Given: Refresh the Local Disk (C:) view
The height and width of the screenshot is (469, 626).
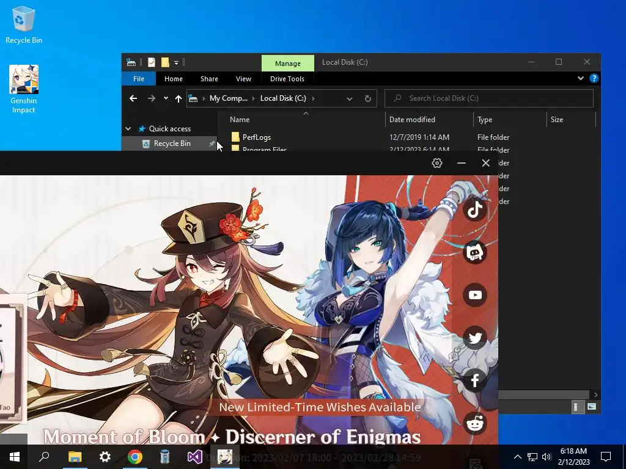Looking at the screenshot, I should coord(367,98).
